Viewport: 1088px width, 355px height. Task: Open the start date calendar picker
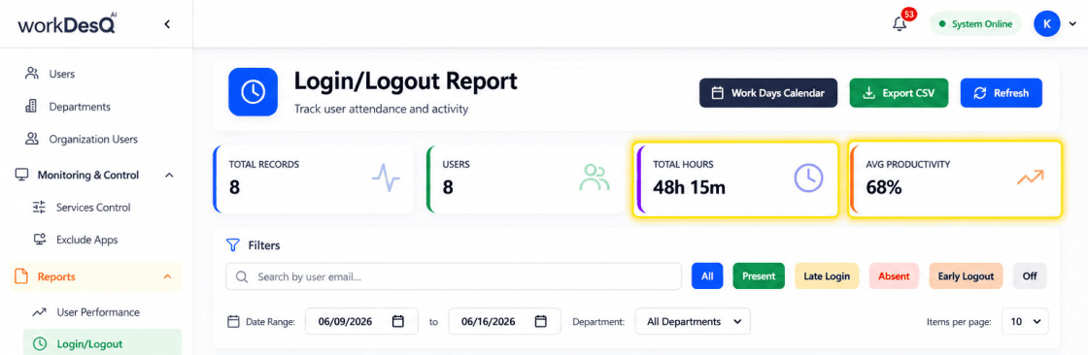(398, 321)
